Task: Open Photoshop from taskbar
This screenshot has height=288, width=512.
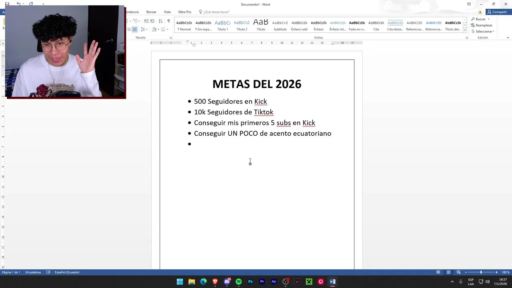Action: (250, 282)
